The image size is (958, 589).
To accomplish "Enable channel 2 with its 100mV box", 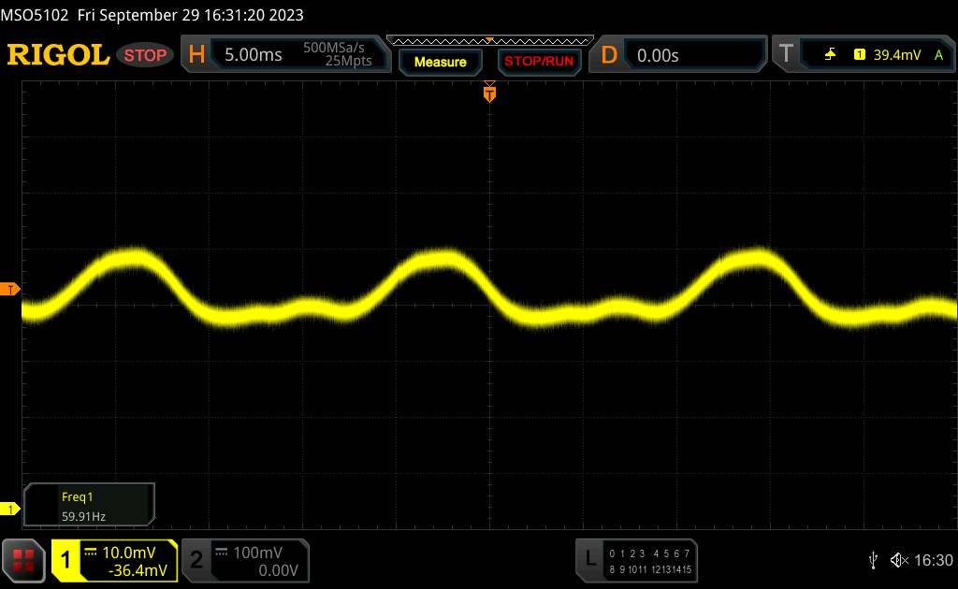I will (x=243, y=560).
